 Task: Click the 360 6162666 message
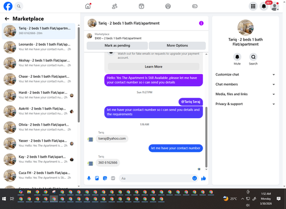(x=108, y=163)
